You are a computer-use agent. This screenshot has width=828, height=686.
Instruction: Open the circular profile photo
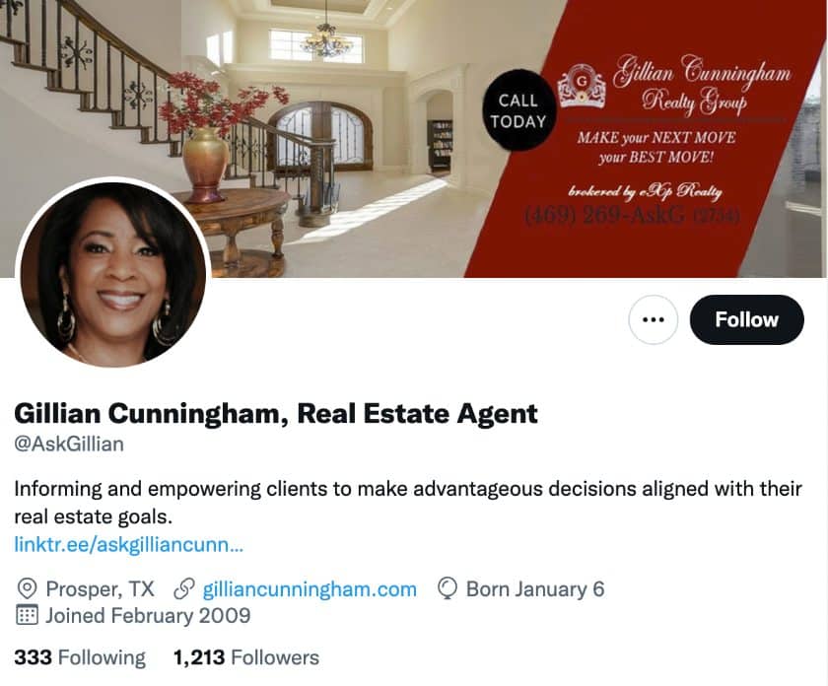click(113, 274)
